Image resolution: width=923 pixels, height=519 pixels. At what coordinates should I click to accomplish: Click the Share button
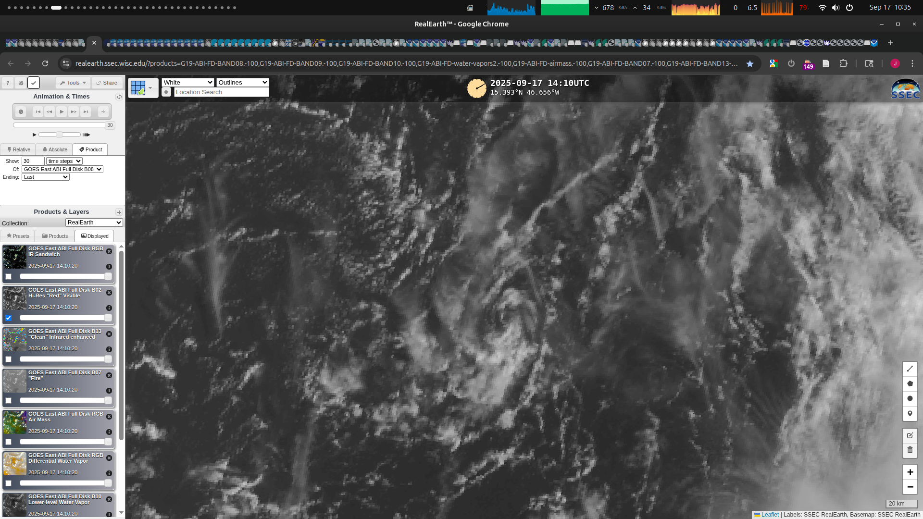(107, 83)
